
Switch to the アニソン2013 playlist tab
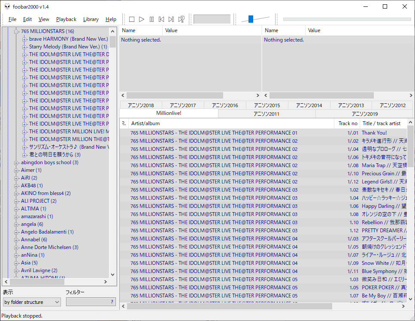351,105
